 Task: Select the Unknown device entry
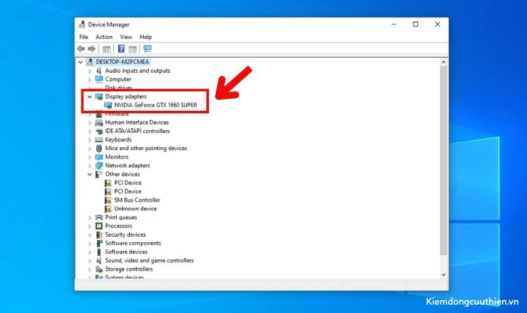click(x=136, y=208)
